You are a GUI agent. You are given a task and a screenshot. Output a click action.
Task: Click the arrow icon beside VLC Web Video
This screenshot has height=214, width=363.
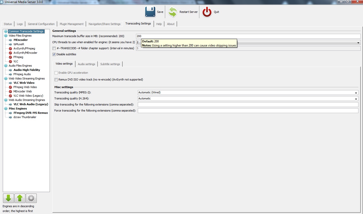[10, 83]
